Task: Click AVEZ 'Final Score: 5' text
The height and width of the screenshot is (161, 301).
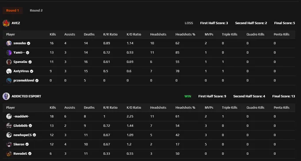Action: [x=285, y=23]
